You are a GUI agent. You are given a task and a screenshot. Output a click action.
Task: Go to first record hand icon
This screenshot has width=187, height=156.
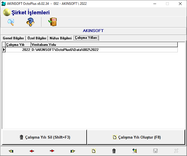pos(11,151)
